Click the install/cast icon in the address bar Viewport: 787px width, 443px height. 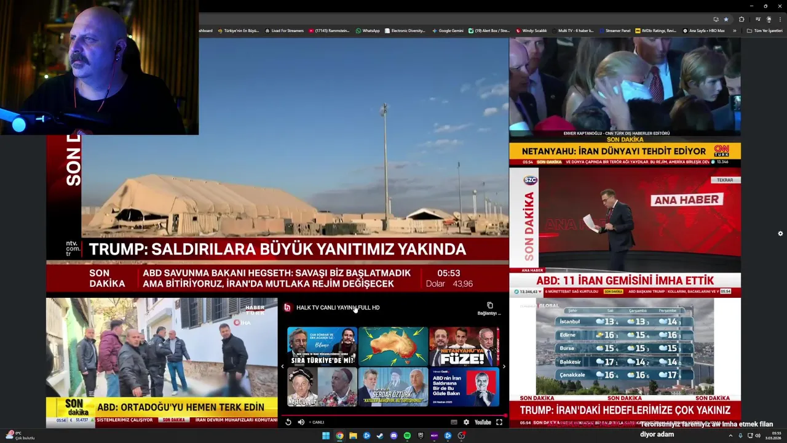tap(716, 19)
